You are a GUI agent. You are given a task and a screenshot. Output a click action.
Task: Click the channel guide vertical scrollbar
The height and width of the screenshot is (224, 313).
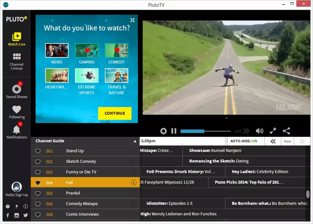pyautogui.click(x=308, y=194)
